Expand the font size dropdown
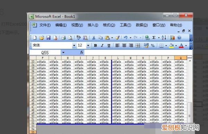 [x=88, y=45]
